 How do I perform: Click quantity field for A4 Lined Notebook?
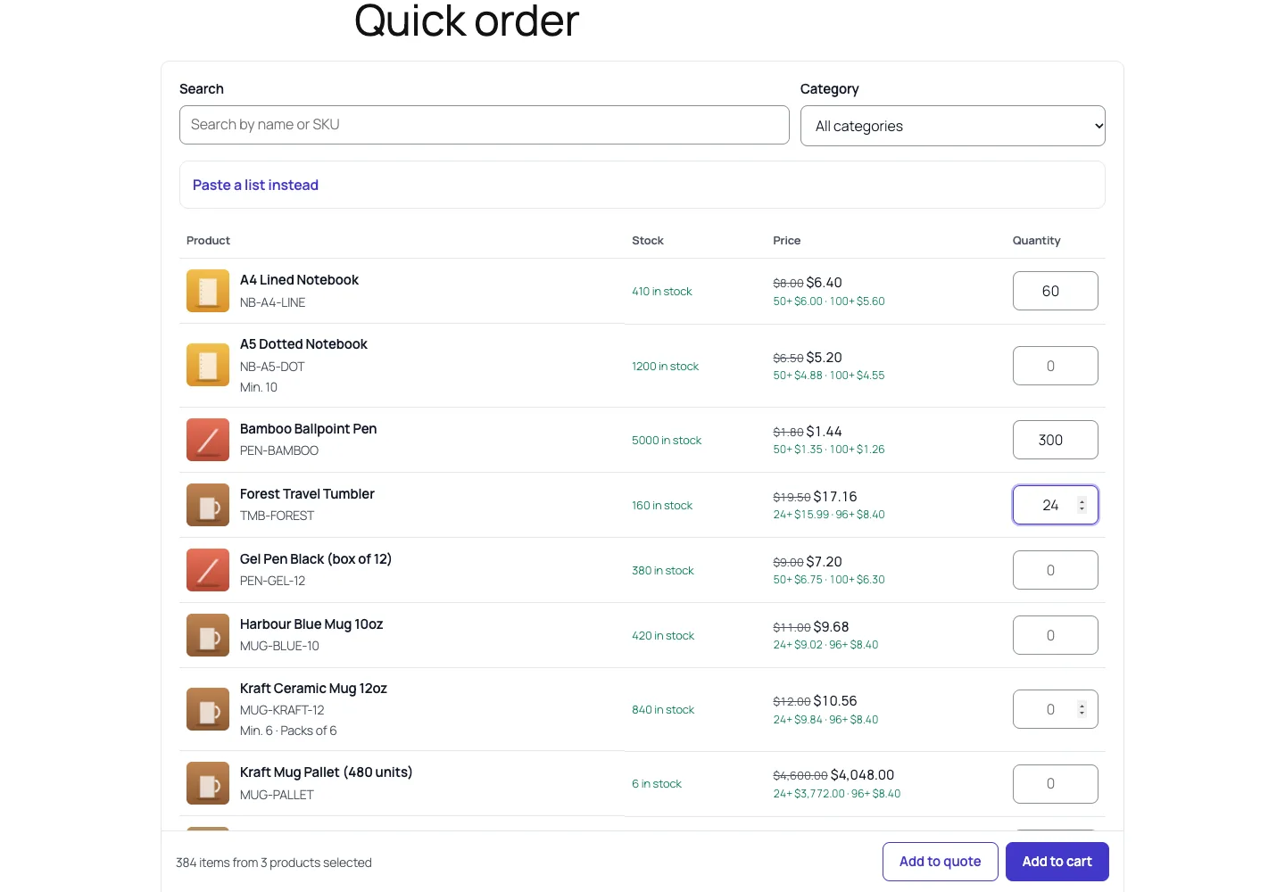tap(1056, 291)
